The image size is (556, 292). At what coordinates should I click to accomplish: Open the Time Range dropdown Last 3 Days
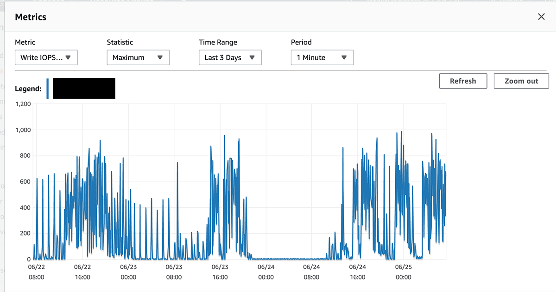click(x=230, y=58)
